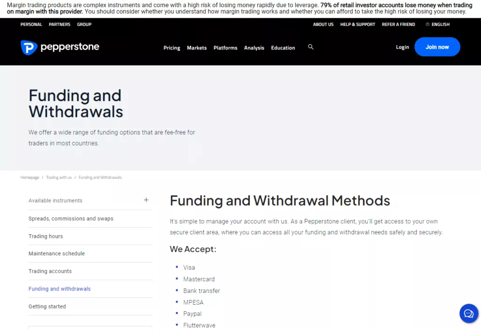Viewport: 481px width, 329px height.
Task: Open Trading hours in the sidebar
Action: click(46, 236)
